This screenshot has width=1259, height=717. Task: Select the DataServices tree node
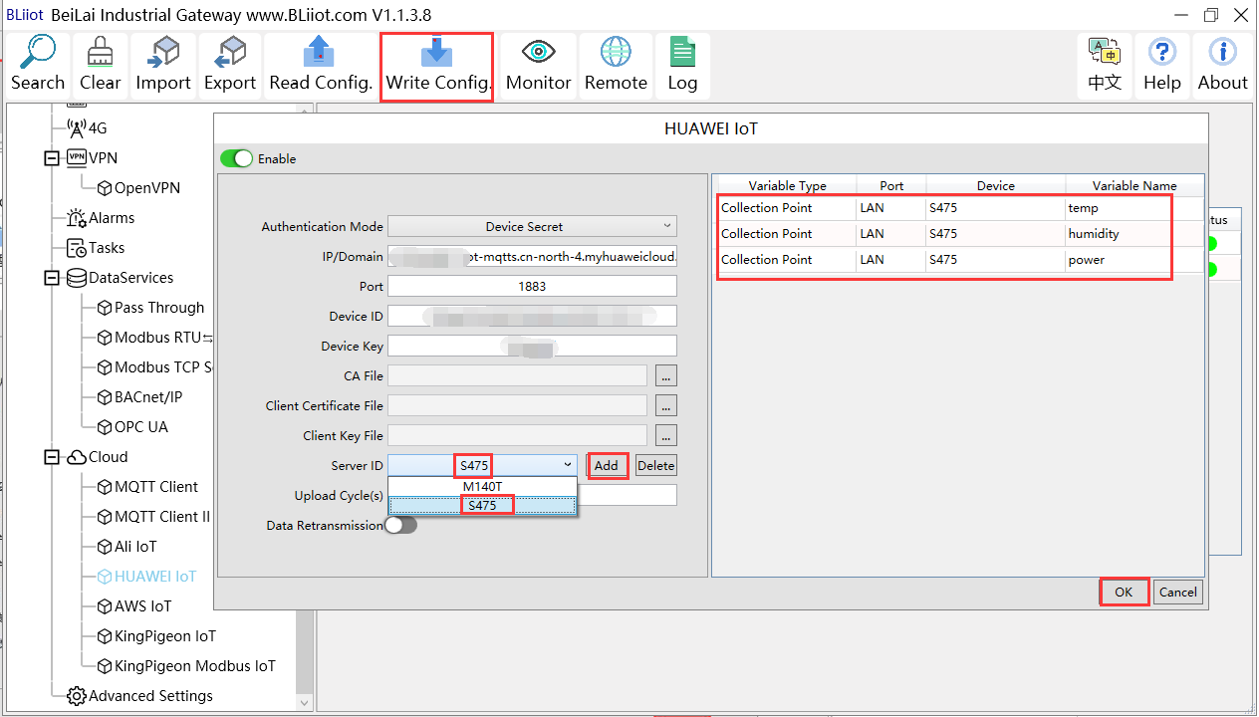click(x=120, y=278)
